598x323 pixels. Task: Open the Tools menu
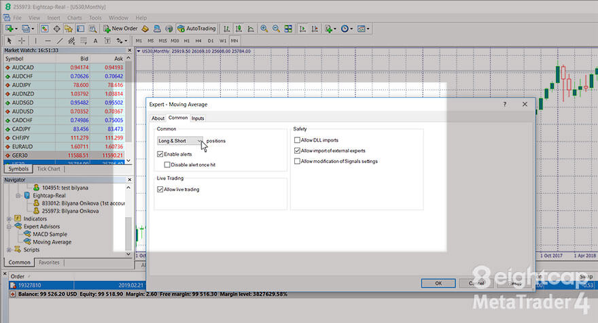(95, 18)
